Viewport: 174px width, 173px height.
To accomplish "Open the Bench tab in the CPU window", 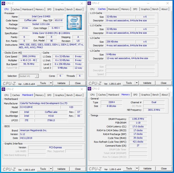I will [x=70, y=9].
